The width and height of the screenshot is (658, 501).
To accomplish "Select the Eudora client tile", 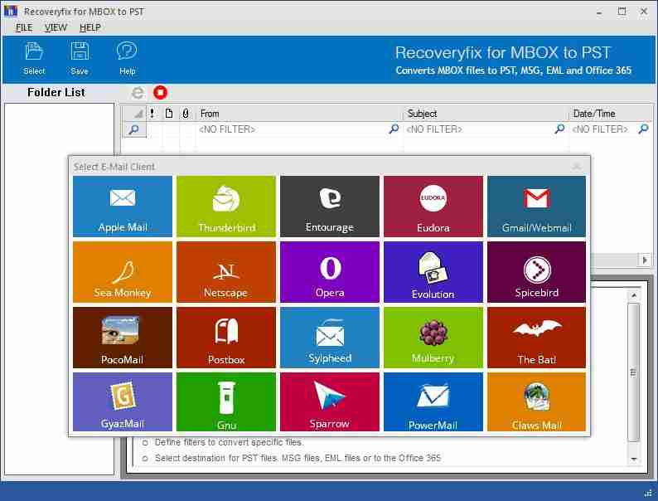I will (x=433, y=207).
